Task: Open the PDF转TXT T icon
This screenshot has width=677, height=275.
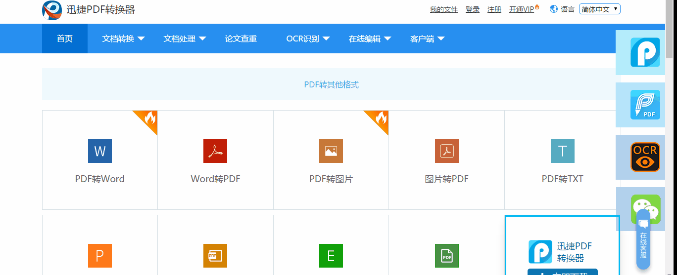Action: [x=563, y=151]
